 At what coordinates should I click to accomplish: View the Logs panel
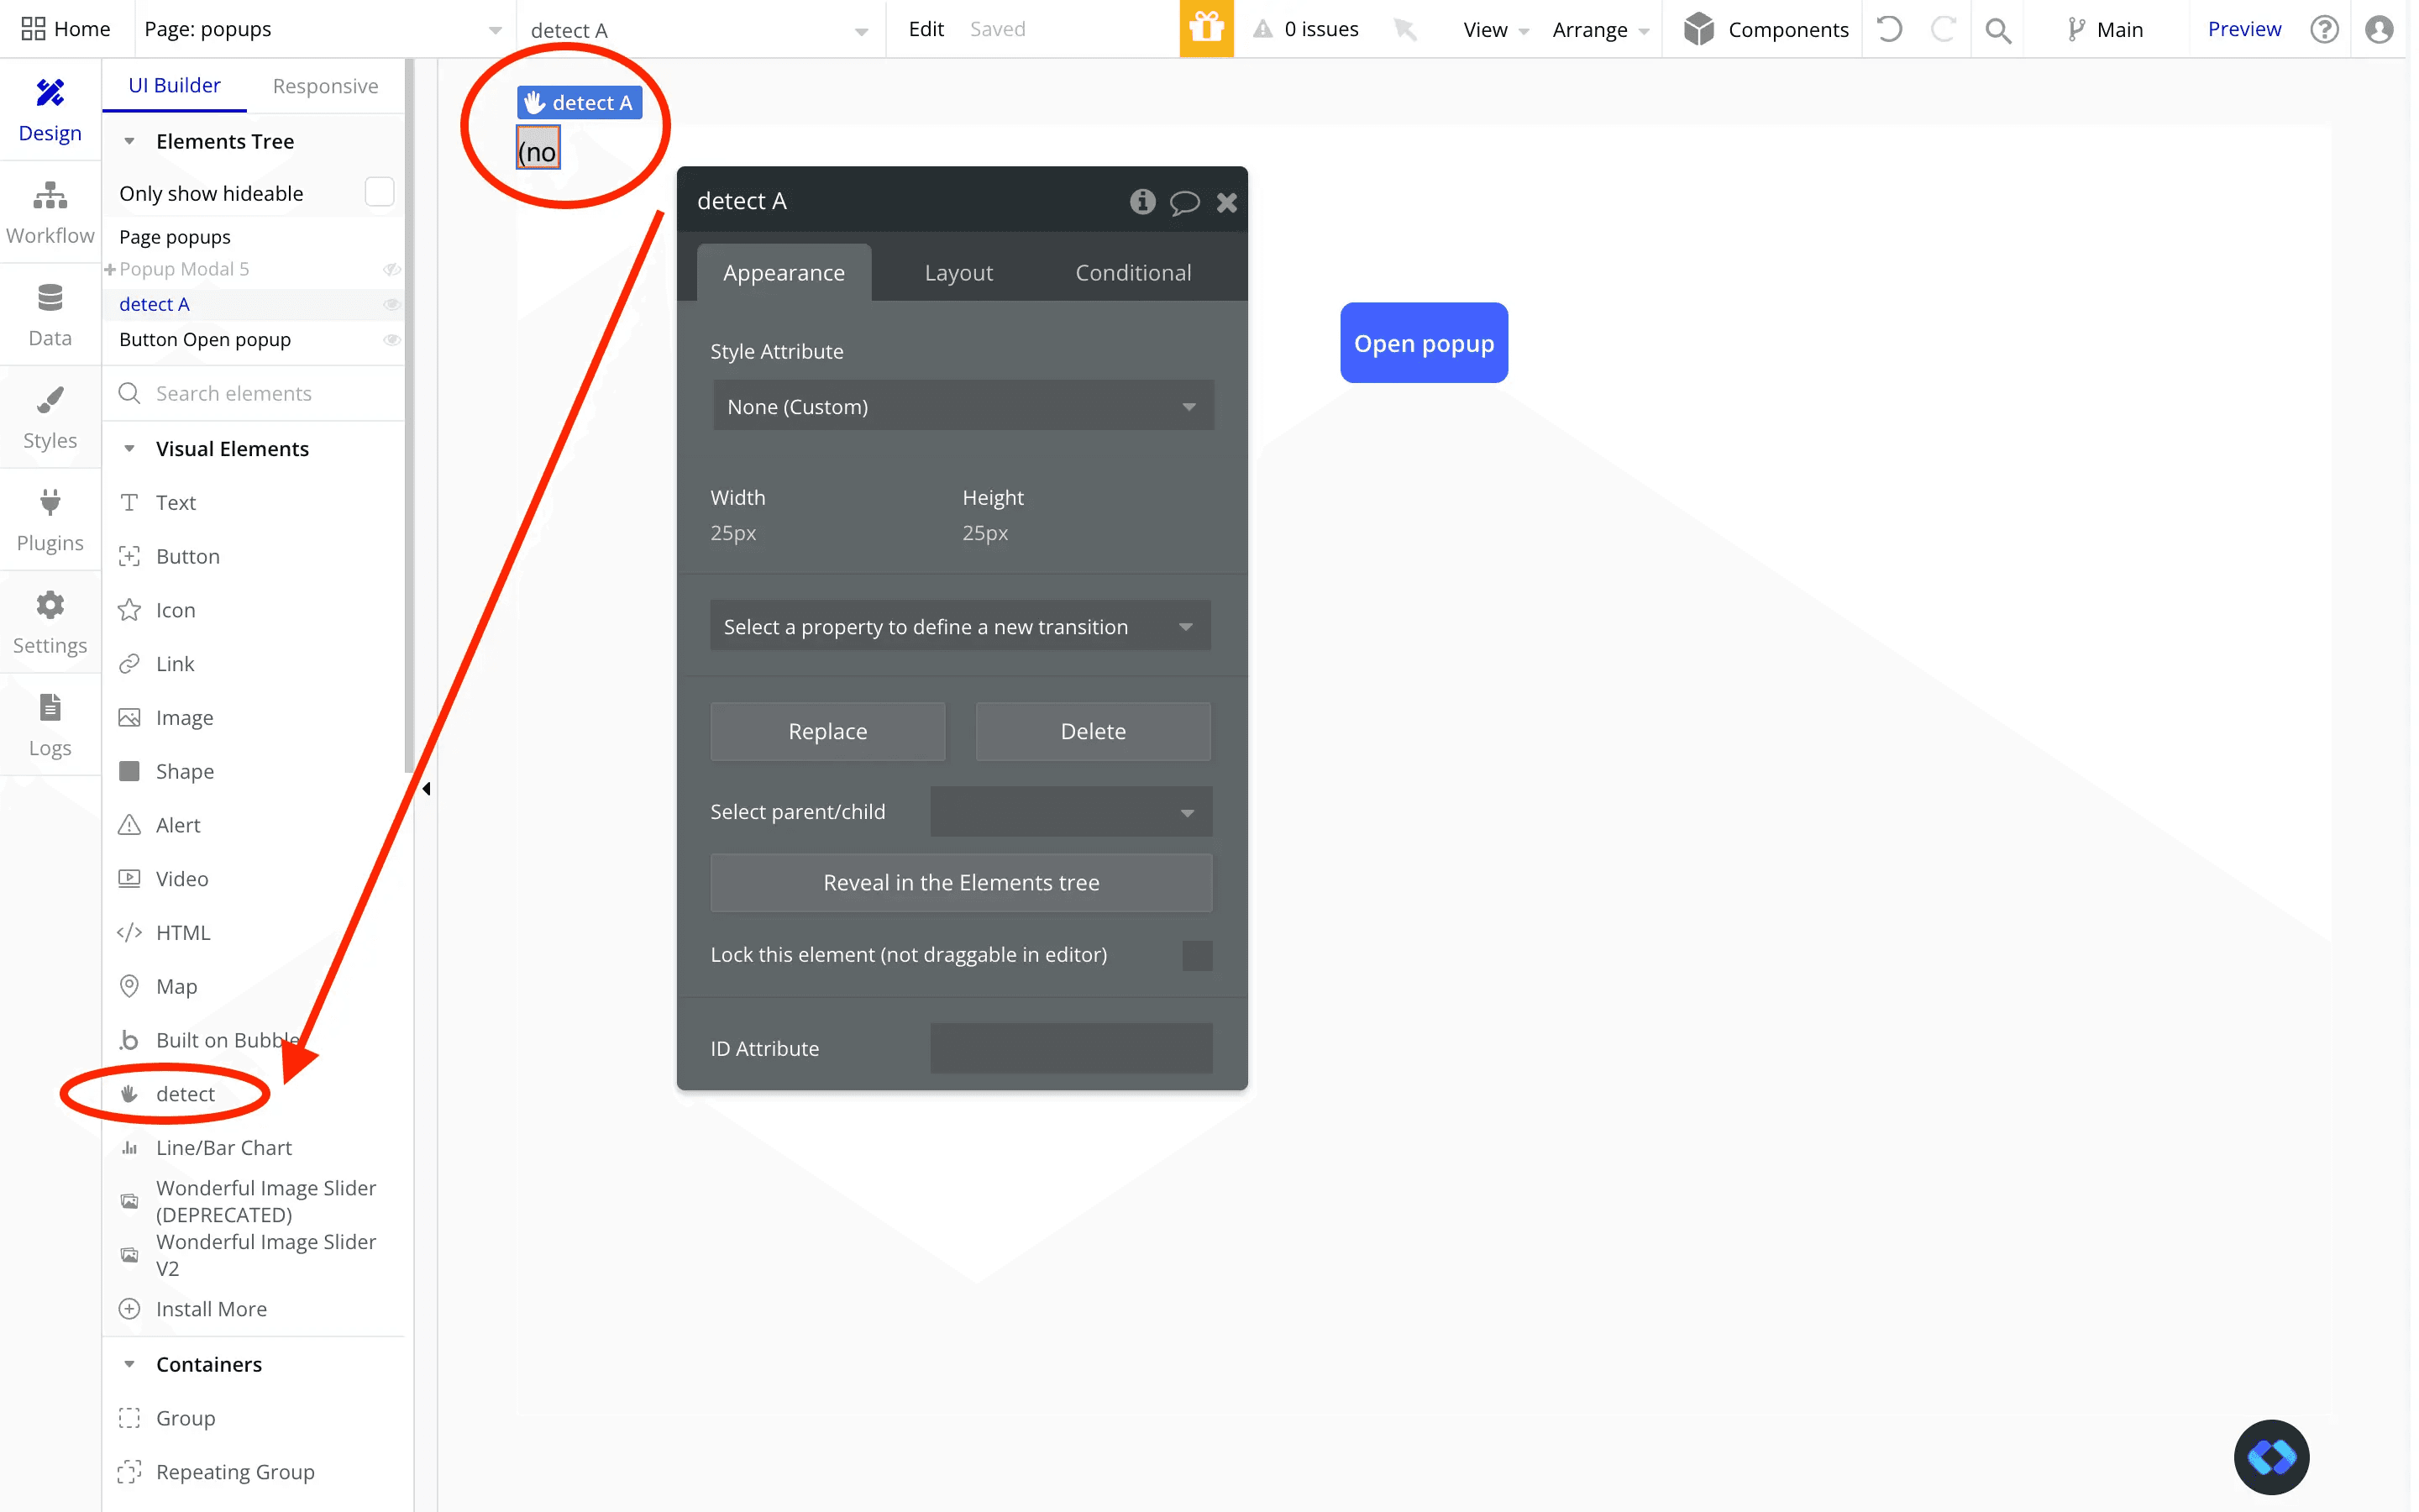(x=50, y=725)
